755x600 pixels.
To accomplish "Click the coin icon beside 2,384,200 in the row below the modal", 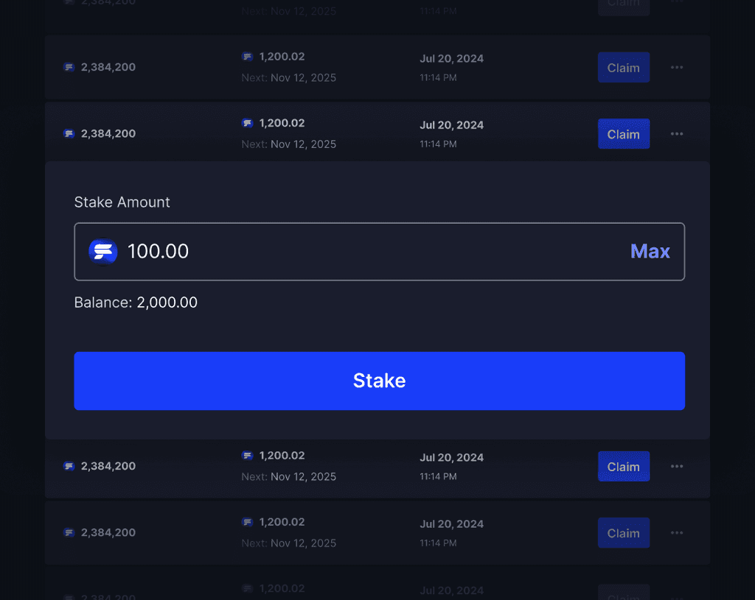I will pos(69,466).
